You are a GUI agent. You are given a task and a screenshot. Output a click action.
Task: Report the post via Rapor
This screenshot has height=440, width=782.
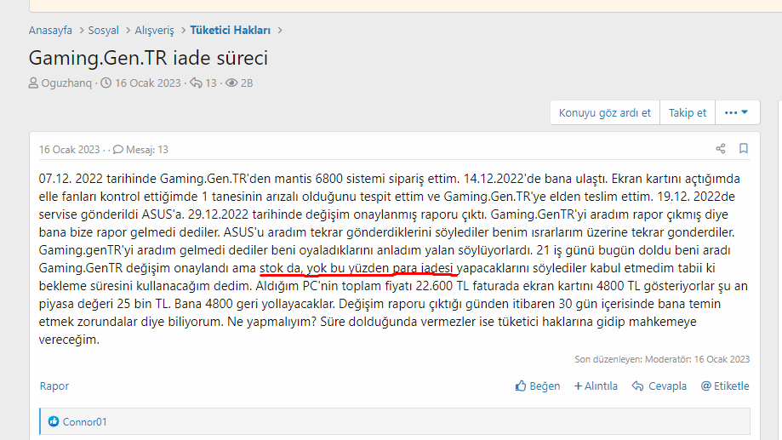point(54,386)
